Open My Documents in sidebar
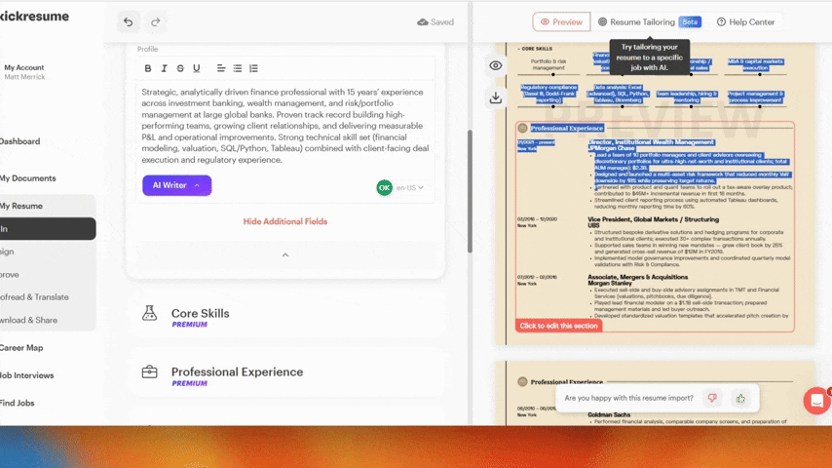The image size is (832, 468). point(27,178)
